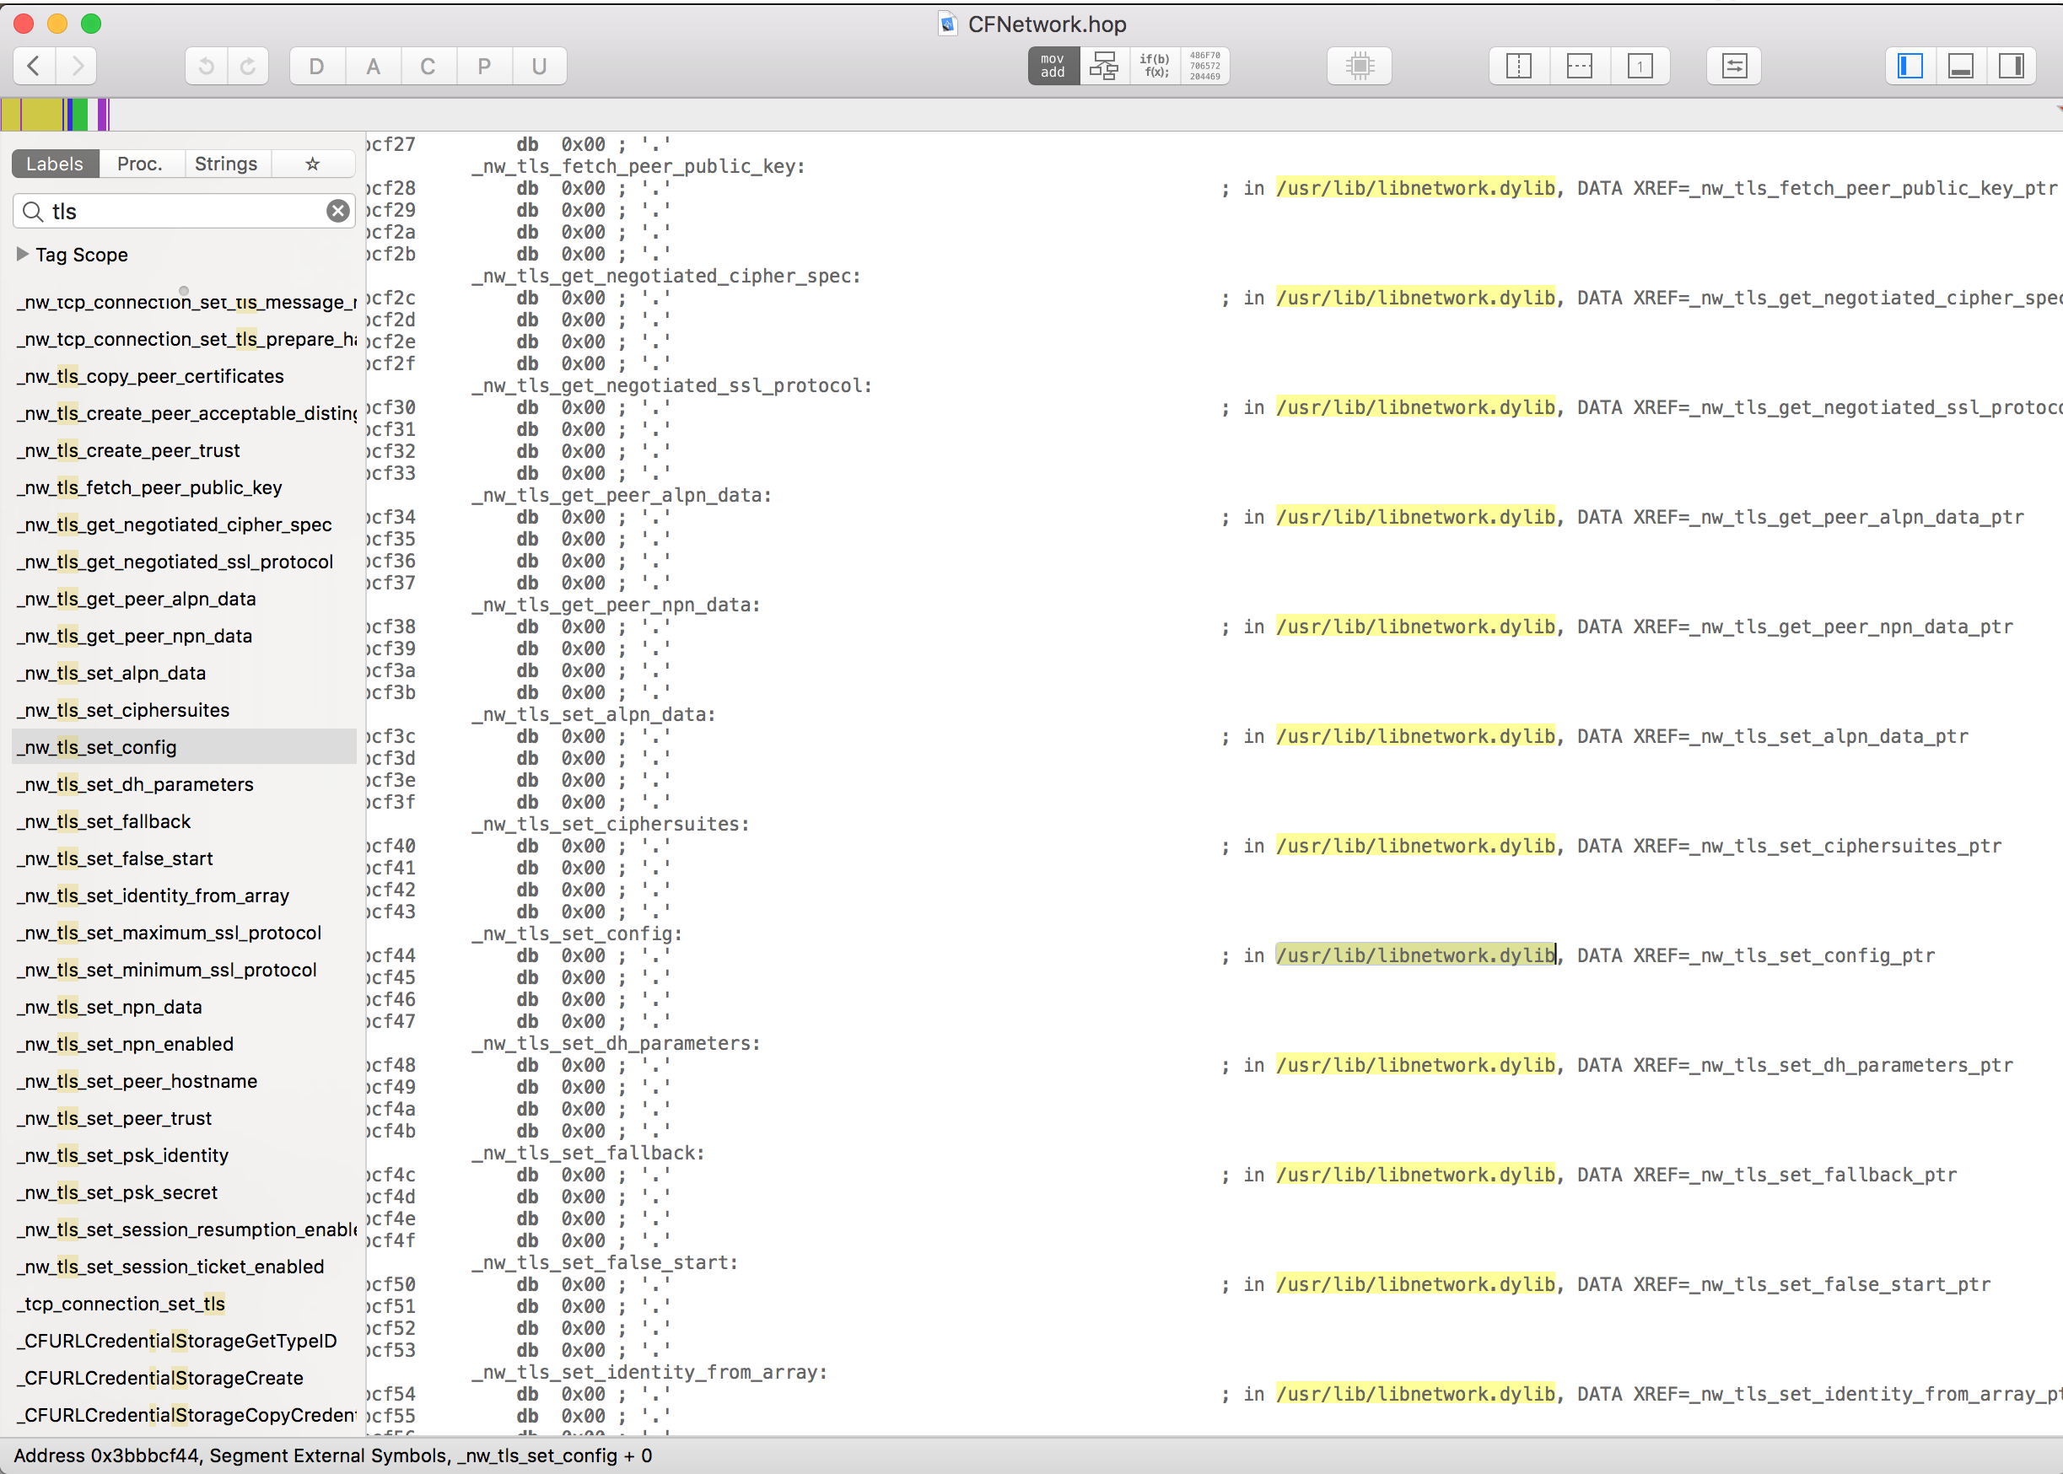Open the Strings tab

tap(226, 164)
